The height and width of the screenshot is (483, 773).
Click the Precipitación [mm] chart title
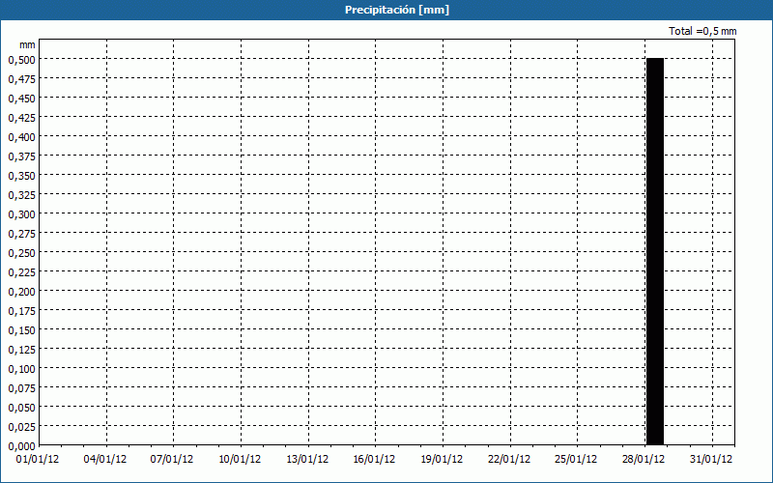pos(397,10)
